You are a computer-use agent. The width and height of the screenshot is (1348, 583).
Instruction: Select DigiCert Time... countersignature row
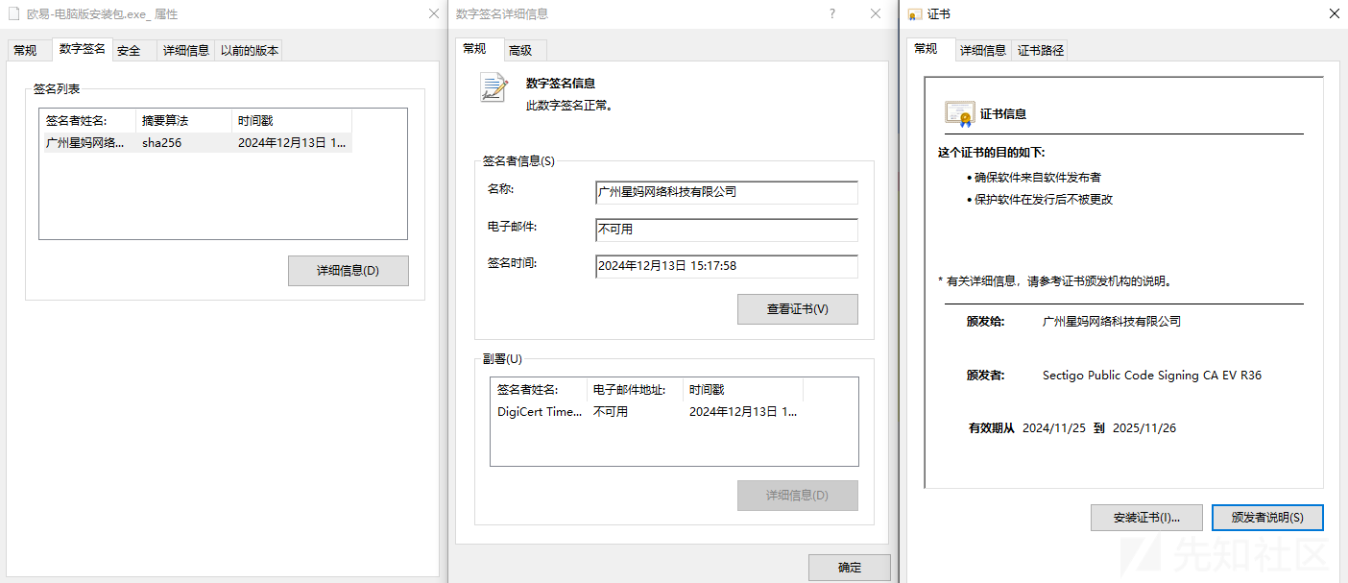647,411
